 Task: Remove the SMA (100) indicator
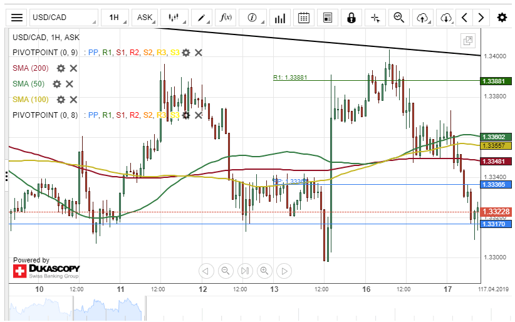(73, 100)
